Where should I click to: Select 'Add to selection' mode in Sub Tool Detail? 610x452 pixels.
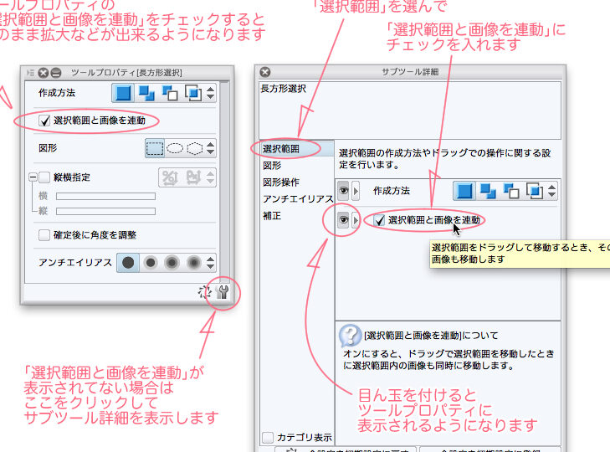pos(488,191)
